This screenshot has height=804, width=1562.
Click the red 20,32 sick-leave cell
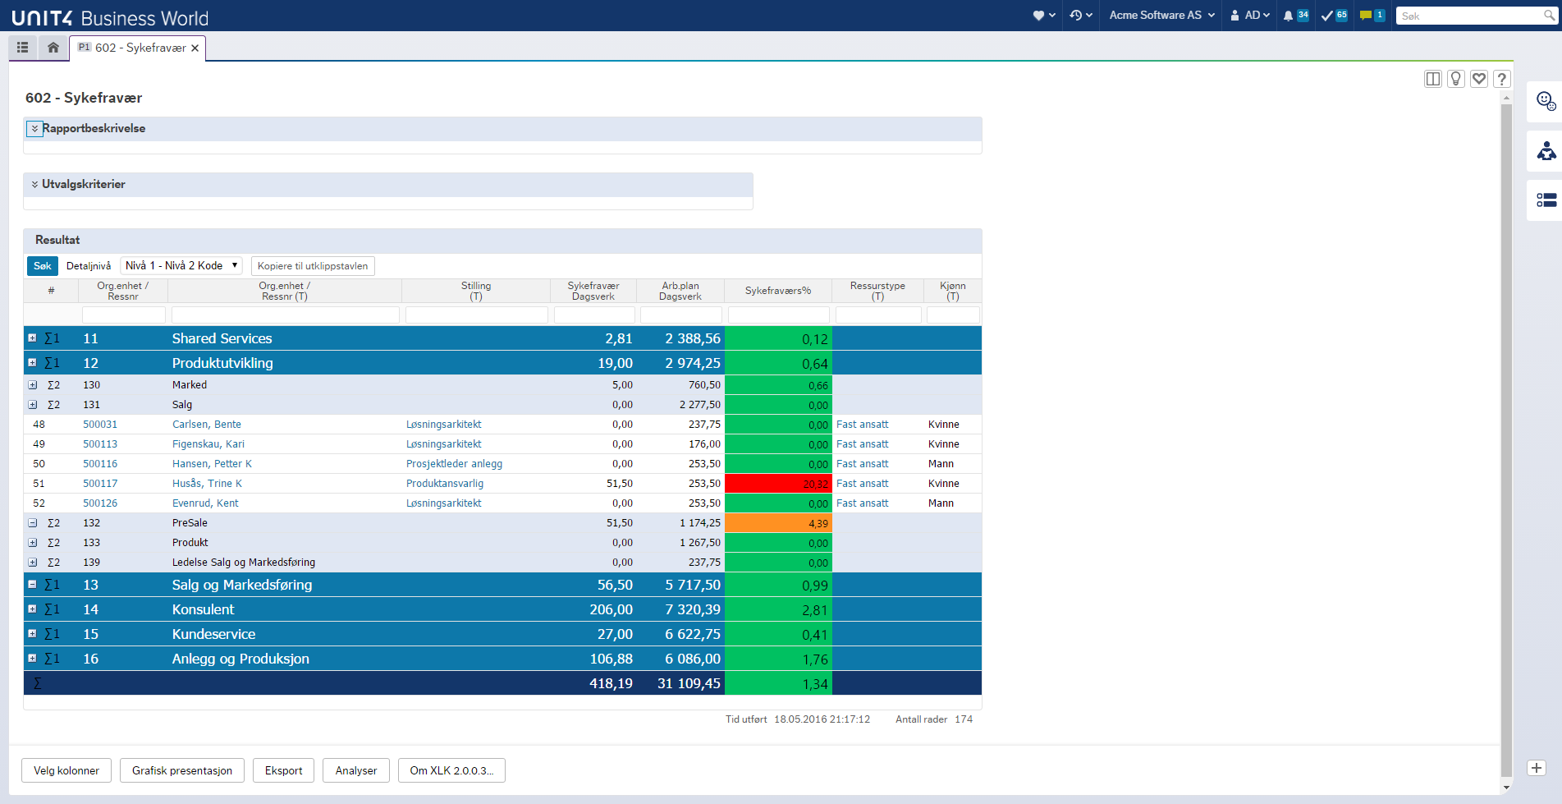click(x=778, y=484)
